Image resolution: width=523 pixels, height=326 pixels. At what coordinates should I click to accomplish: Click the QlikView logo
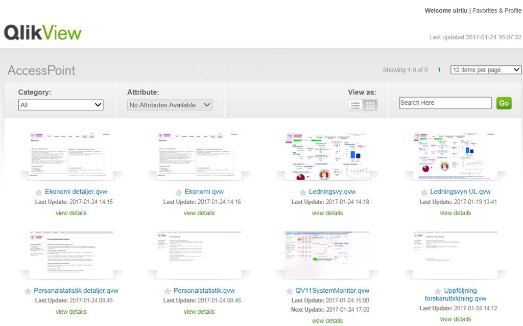coord(43,33)
